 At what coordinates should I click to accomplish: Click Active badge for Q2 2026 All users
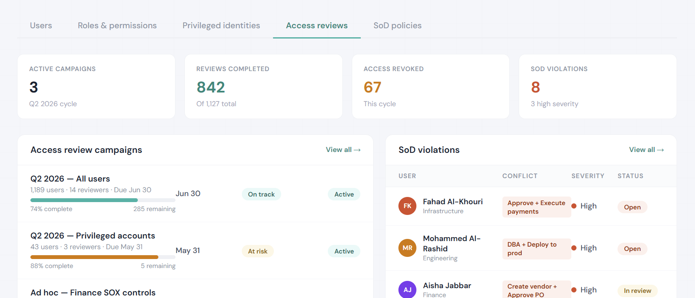point(344,194)
